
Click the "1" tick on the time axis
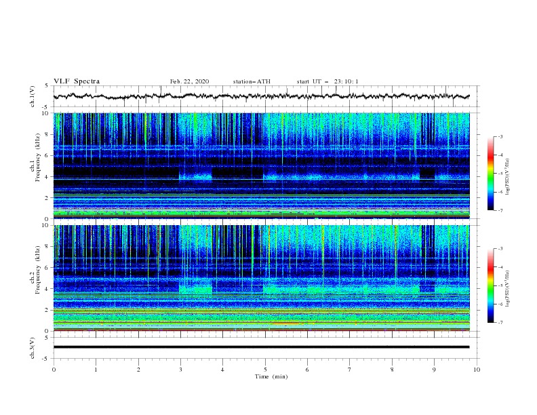[96, 370]
